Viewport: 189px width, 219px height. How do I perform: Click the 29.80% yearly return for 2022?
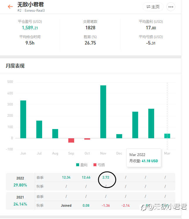click(x=20, y=185)
